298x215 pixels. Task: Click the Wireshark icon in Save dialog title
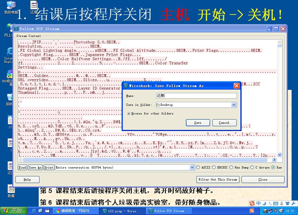(126, 86)
